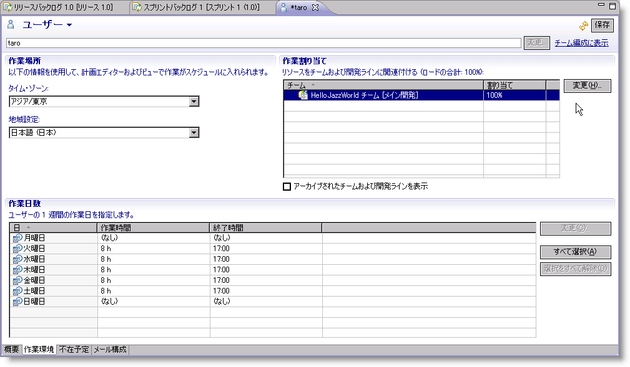Screen dimensions: 630x367
Task: Click 変更... button next to name field
Action: coord(536,42)
